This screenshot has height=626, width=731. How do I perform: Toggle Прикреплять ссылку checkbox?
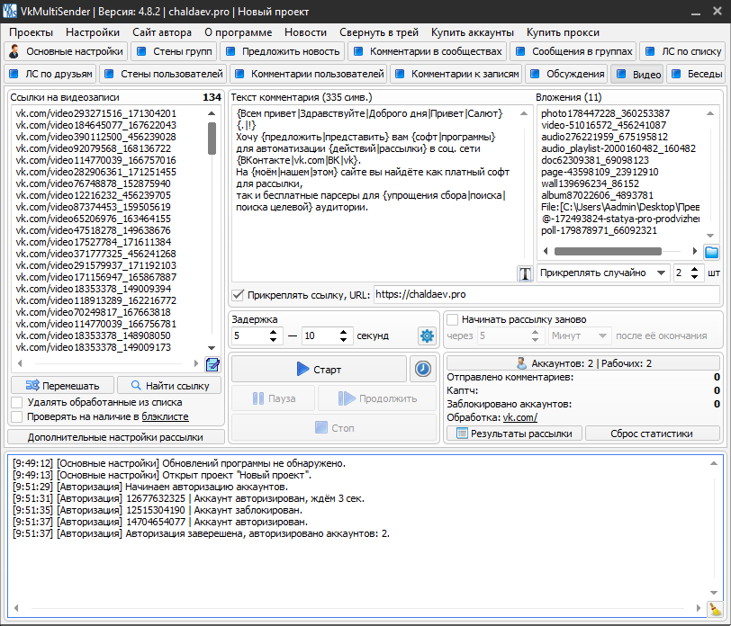click(238, 294)
